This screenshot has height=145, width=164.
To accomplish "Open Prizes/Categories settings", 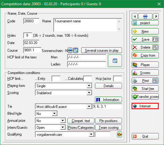I will pyautogui.click(x=81, y=128).
